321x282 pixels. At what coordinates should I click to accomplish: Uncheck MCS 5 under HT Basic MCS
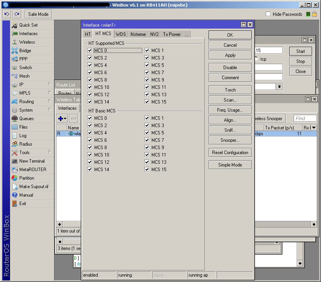[146, 133]
